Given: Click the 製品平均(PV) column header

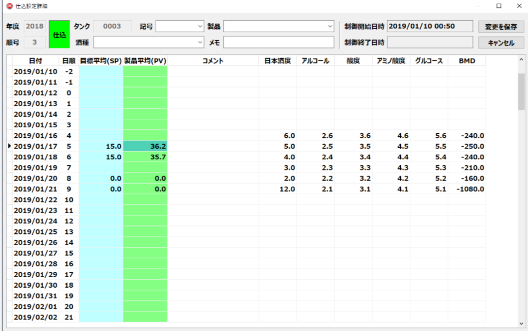Looking at the screenshot, I should (x=145, y=61).
